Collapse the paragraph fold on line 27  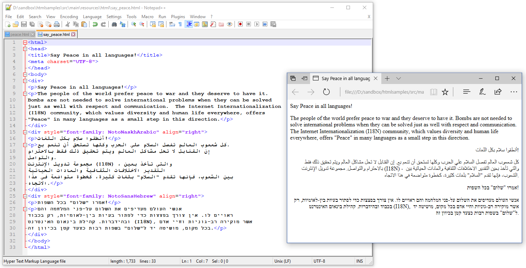25,209
